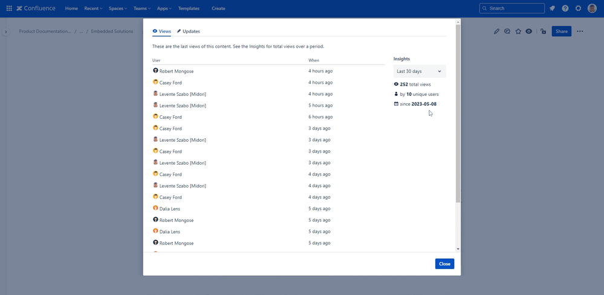604x295 pixels.
Task: Open the Last 30 days dropdown
Action: click(x=420, y=71)
